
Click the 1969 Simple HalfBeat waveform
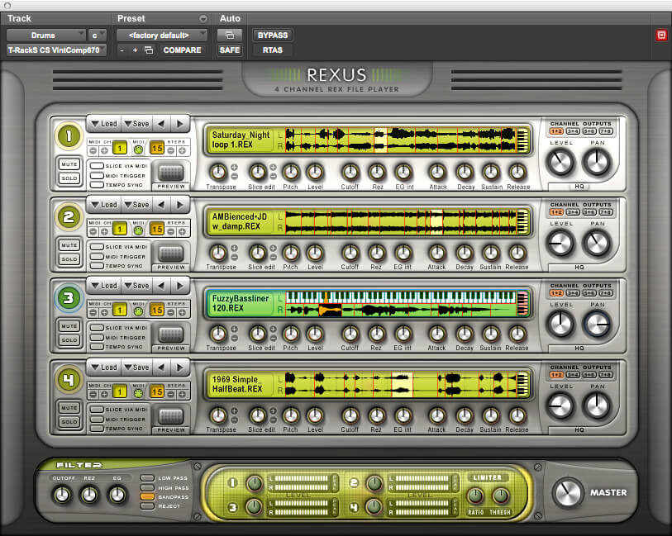coord(400,384)
